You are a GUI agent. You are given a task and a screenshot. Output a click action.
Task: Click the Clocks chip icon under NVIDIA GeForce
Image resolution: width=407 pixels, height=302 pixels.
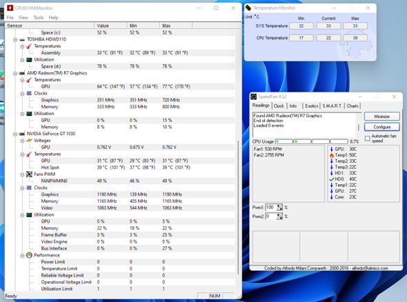pos(29,188)
